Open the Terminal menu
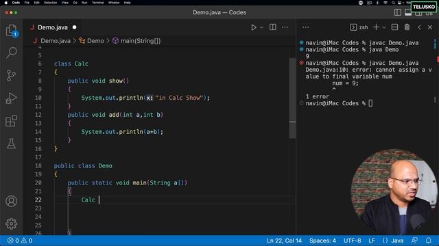Screen dimensions: 439x246 (x=97, y=3)
